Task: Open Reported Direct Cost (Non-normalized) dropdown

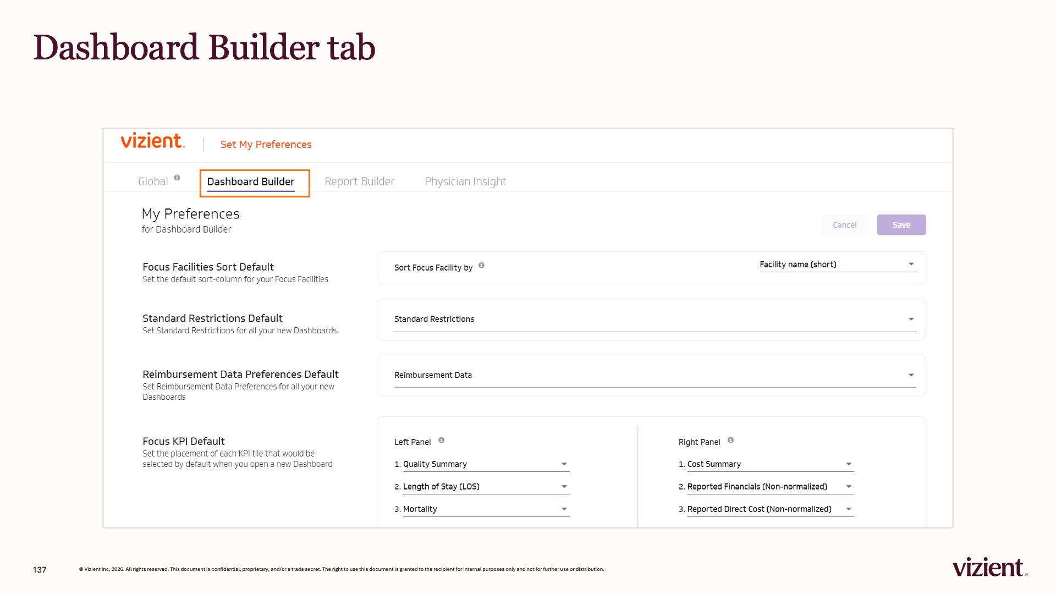Action: 771,509
